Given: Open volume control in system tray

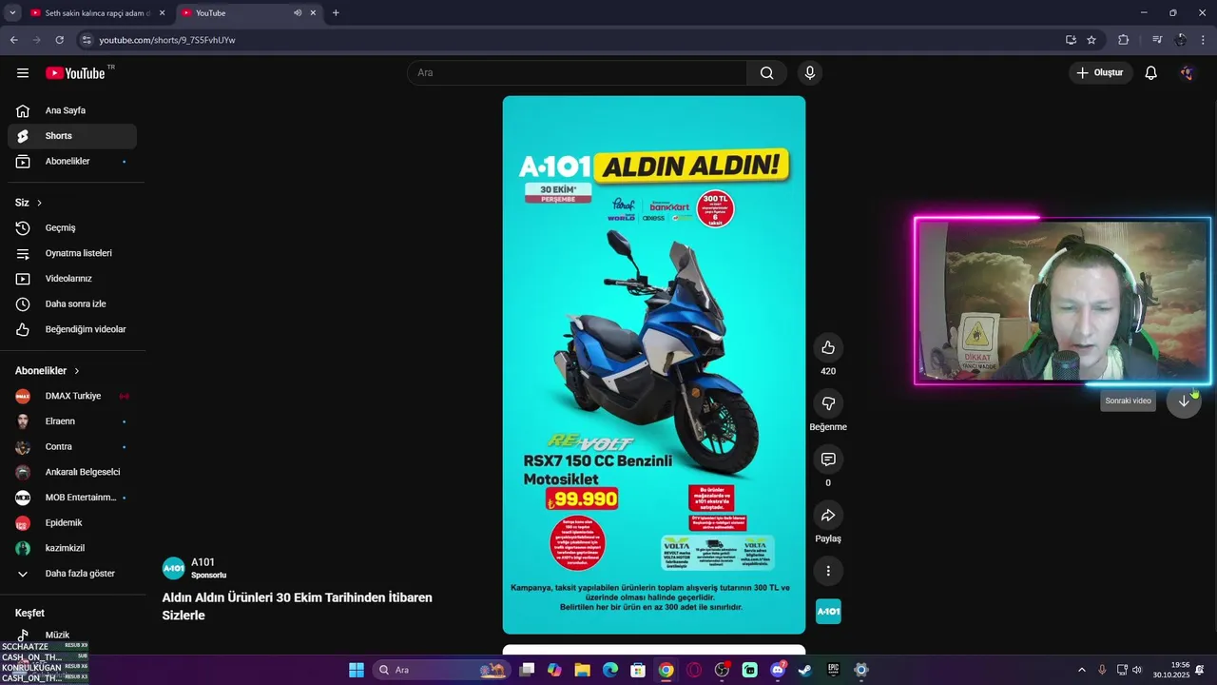Looking at the screenshot, I should click(x=1137, y=670).
